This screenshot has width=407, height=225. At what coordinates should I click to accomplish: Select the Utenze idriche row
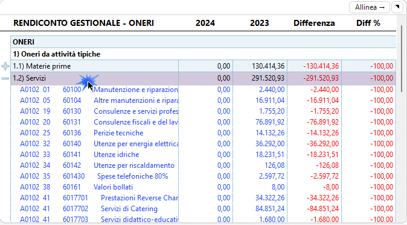tap(203, 155)
